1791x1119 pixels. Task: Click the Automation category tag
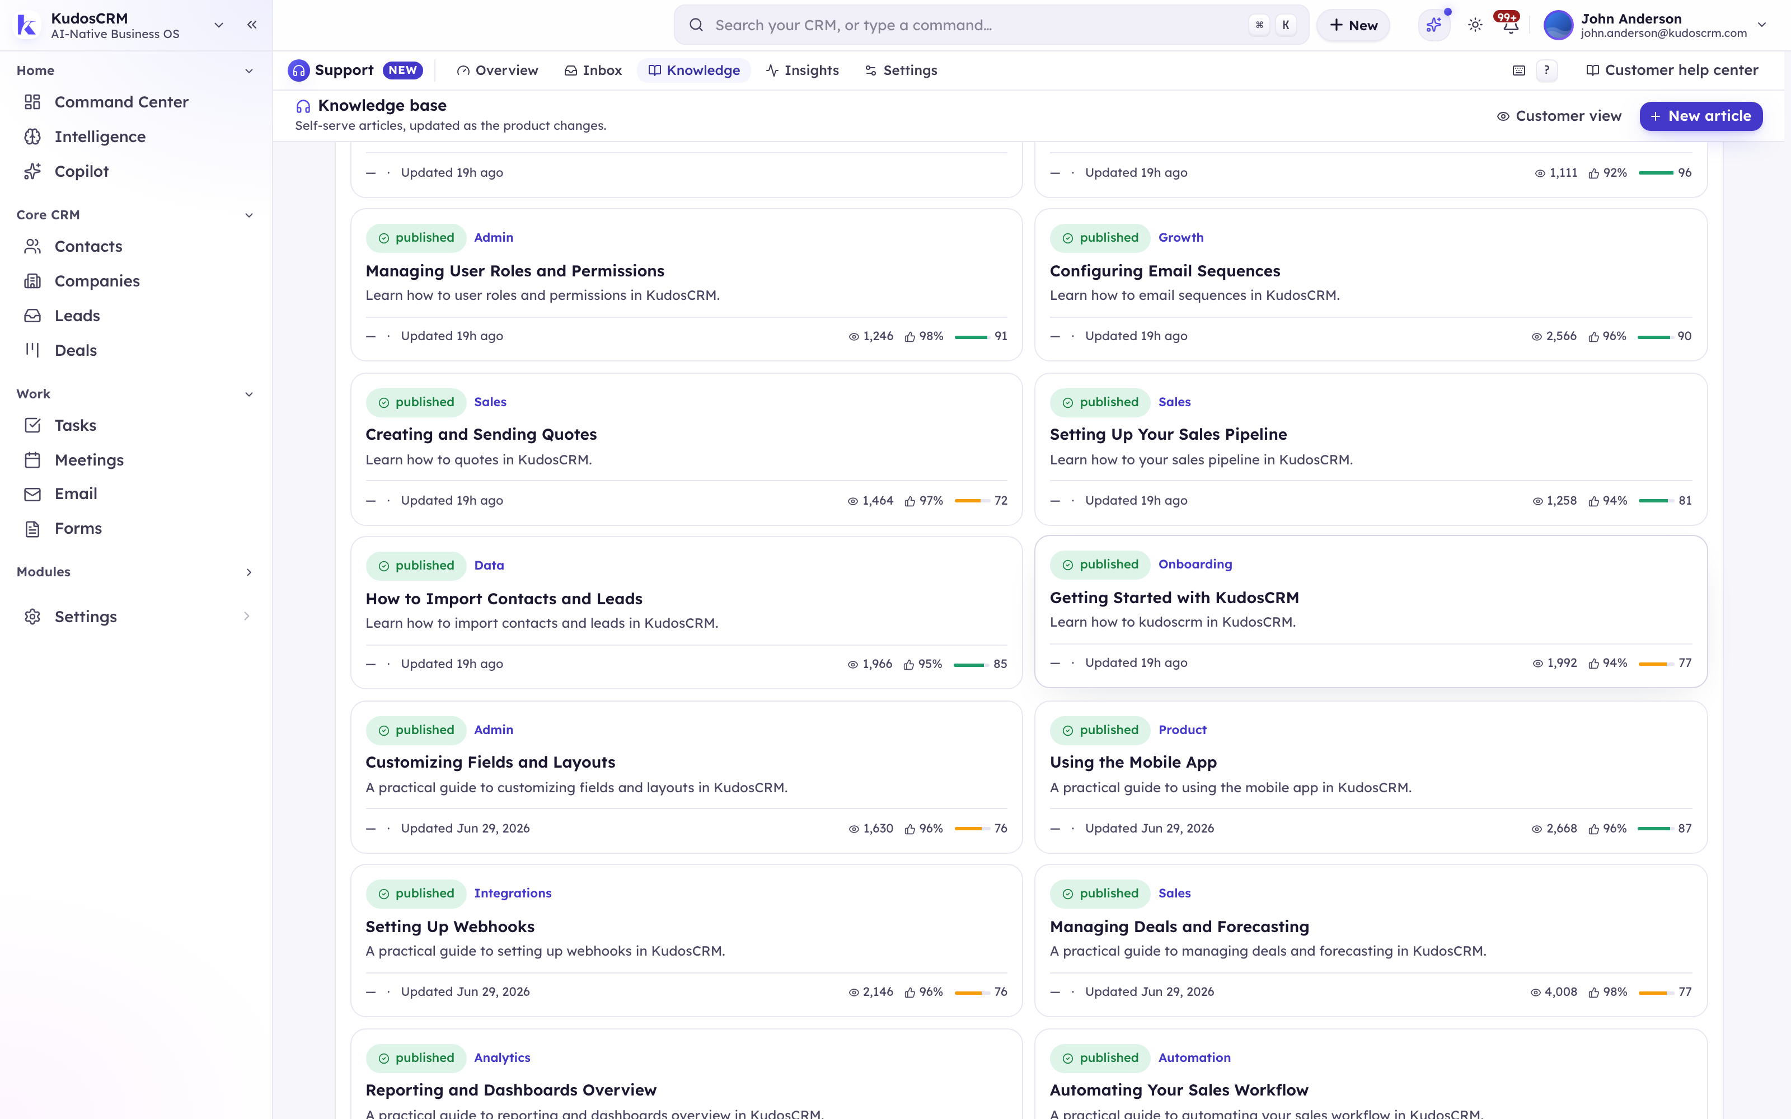click(1194, 1057)
